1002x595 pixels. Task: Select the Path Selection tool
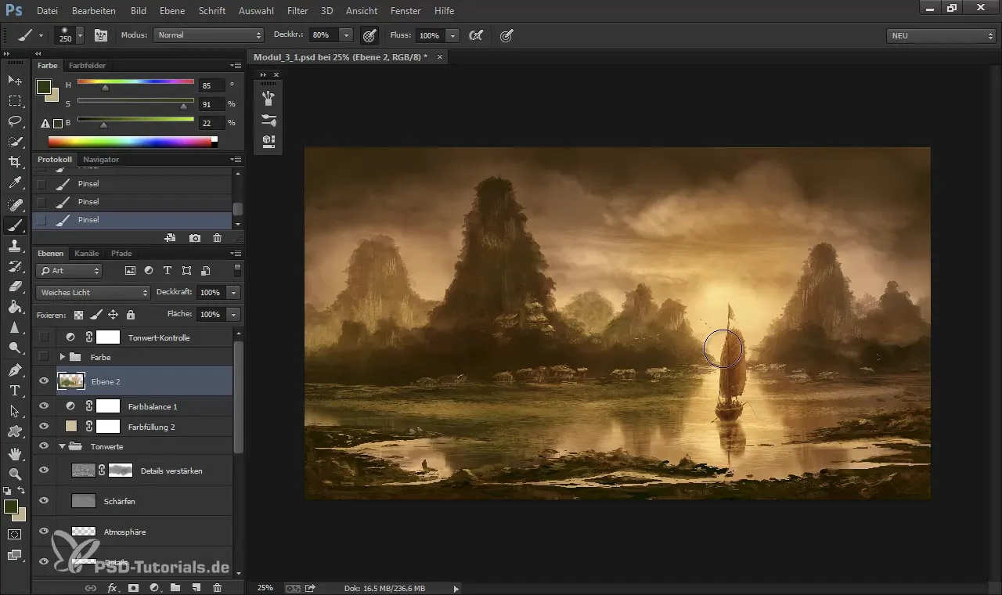[14, 411]
